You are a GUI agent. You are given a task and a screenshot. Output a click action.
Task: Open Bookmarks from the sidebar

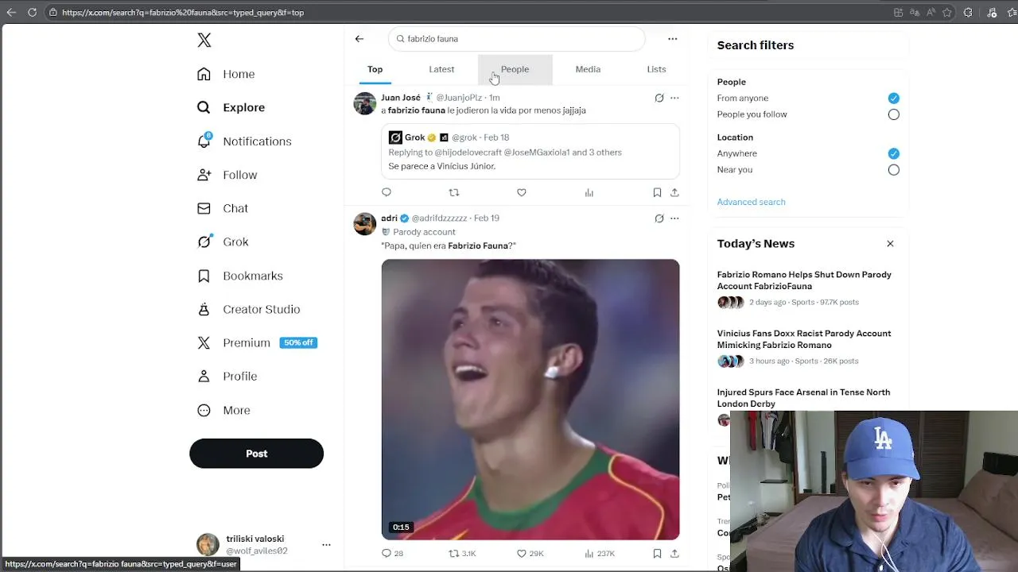tap(240, 276)
